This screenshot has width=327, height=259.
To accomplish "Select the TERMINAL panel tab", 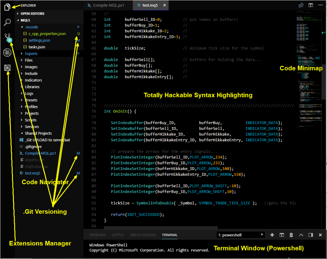I will coord(170,235).
